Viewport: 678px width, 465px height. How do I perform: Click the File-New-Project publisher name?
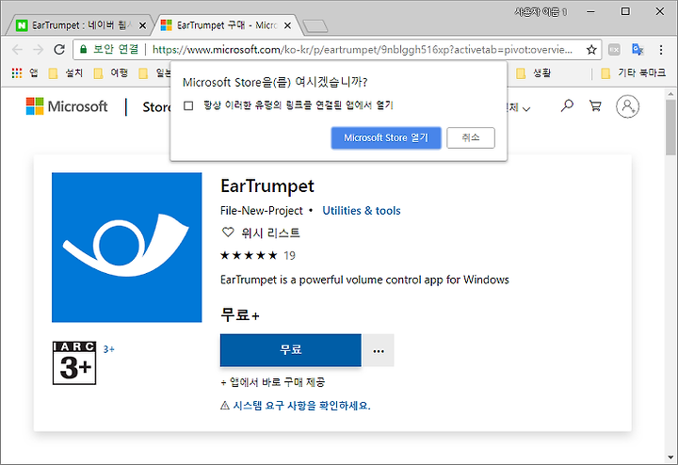pyautogui.click(x=262, y=211)
